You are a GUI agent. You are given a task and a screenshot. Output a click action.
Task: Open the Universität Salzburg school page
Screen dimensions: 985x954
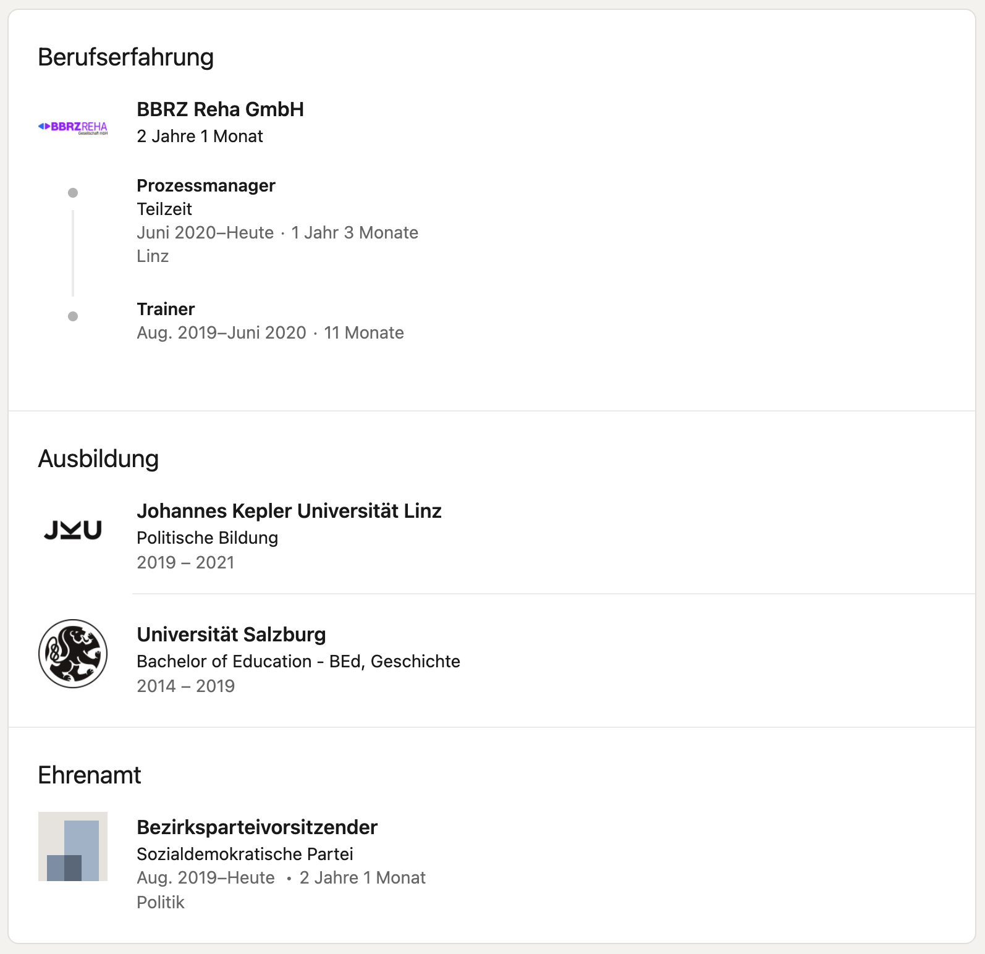(x=231, y=635)
